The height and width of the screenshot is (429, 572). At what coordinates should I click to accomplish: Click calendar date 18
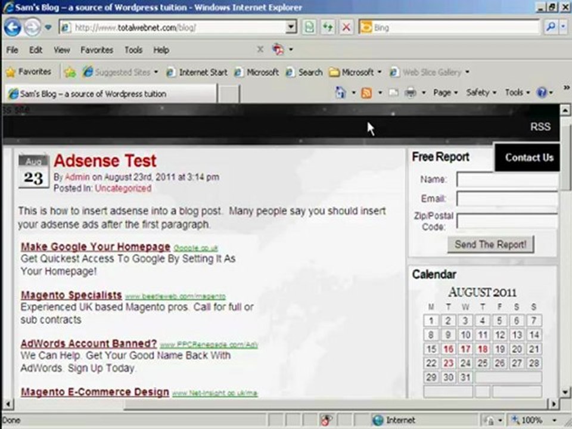click(x=482, y=349)
